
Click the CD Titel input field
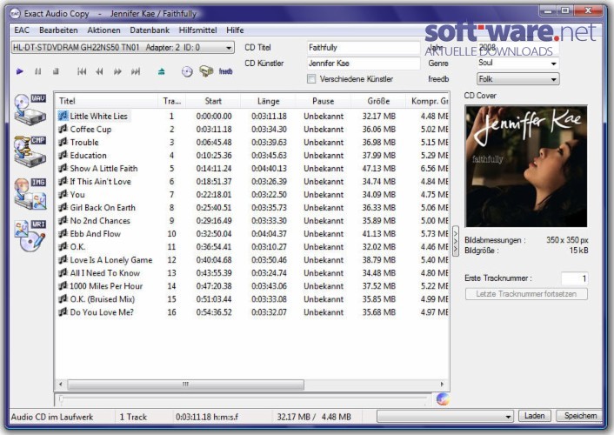coord(363,48)
